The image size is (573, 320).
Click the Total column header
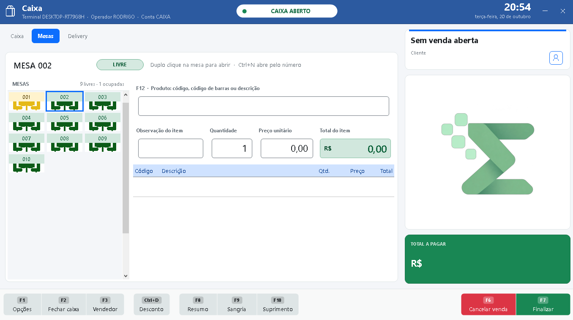point(386,171)
